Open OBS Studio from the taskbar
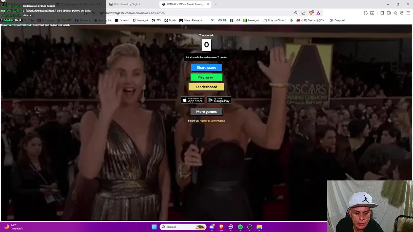This screenshot has height=232, width=413. (x=250, y=227)
